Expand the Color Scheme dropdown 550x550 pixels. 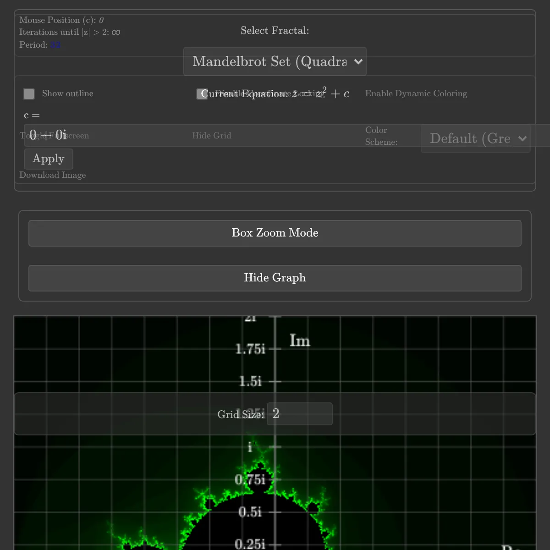tap(475, 138)
